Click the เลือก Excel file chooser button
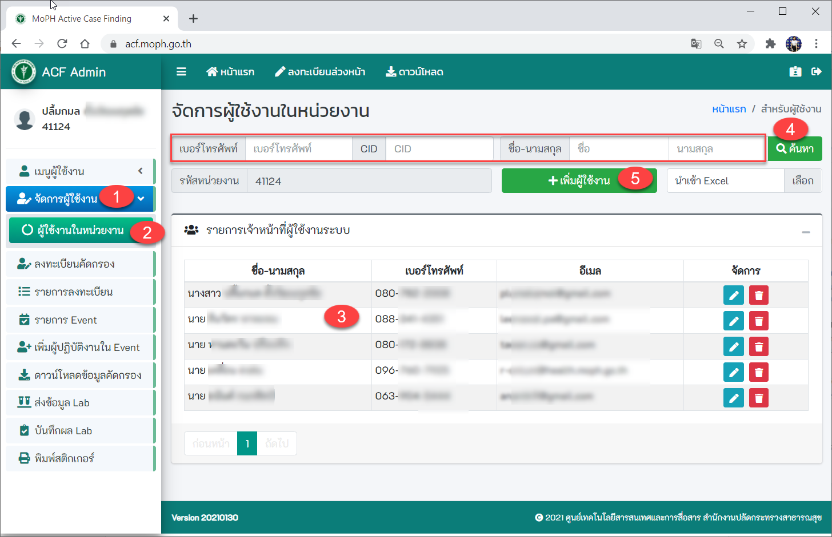 [802, 180]
